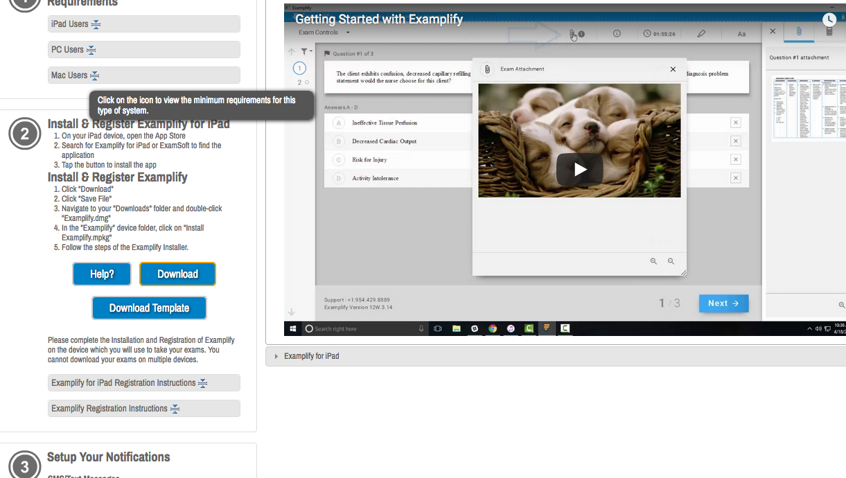The image size is (846, 478).
Task: Open File Explorer from the taskbar
Action: [456, 328]
